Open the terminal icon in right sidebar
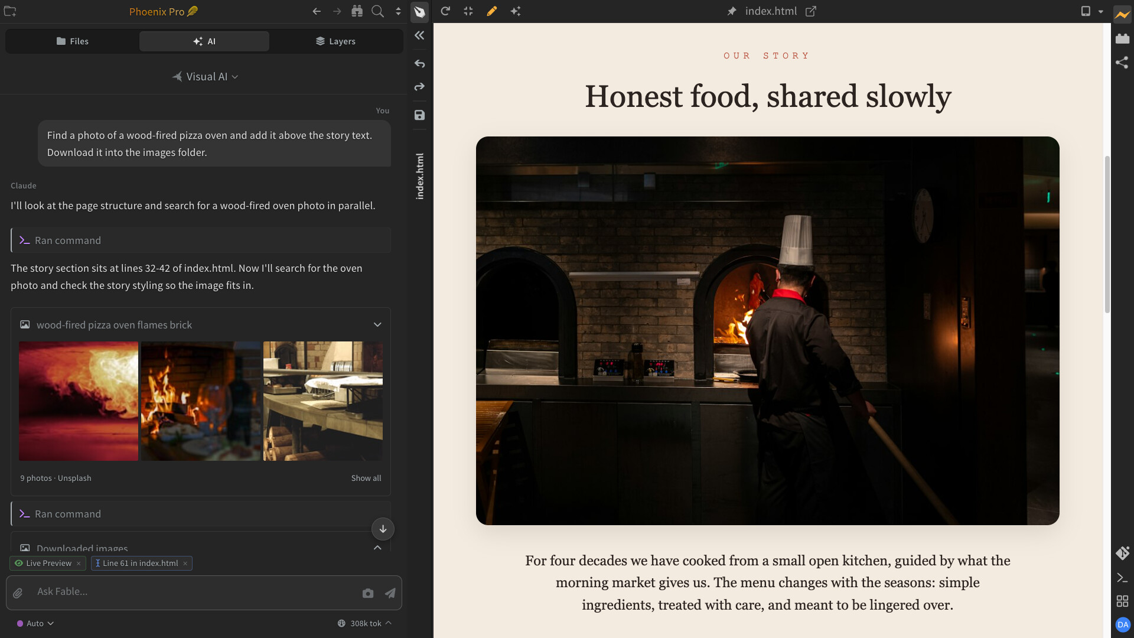Screen dimensions: 1134x638 pyautogui.click(x=1122, y=578)
